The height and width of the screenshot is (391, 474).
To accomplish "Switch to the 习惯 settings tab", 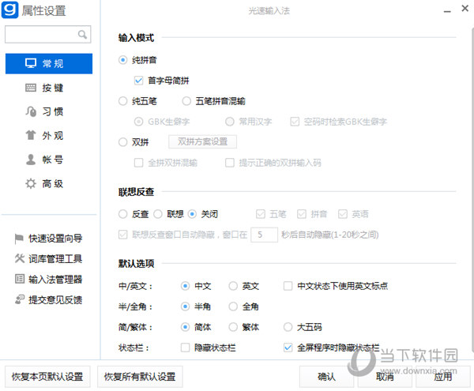I will click(x=49, y=111).
